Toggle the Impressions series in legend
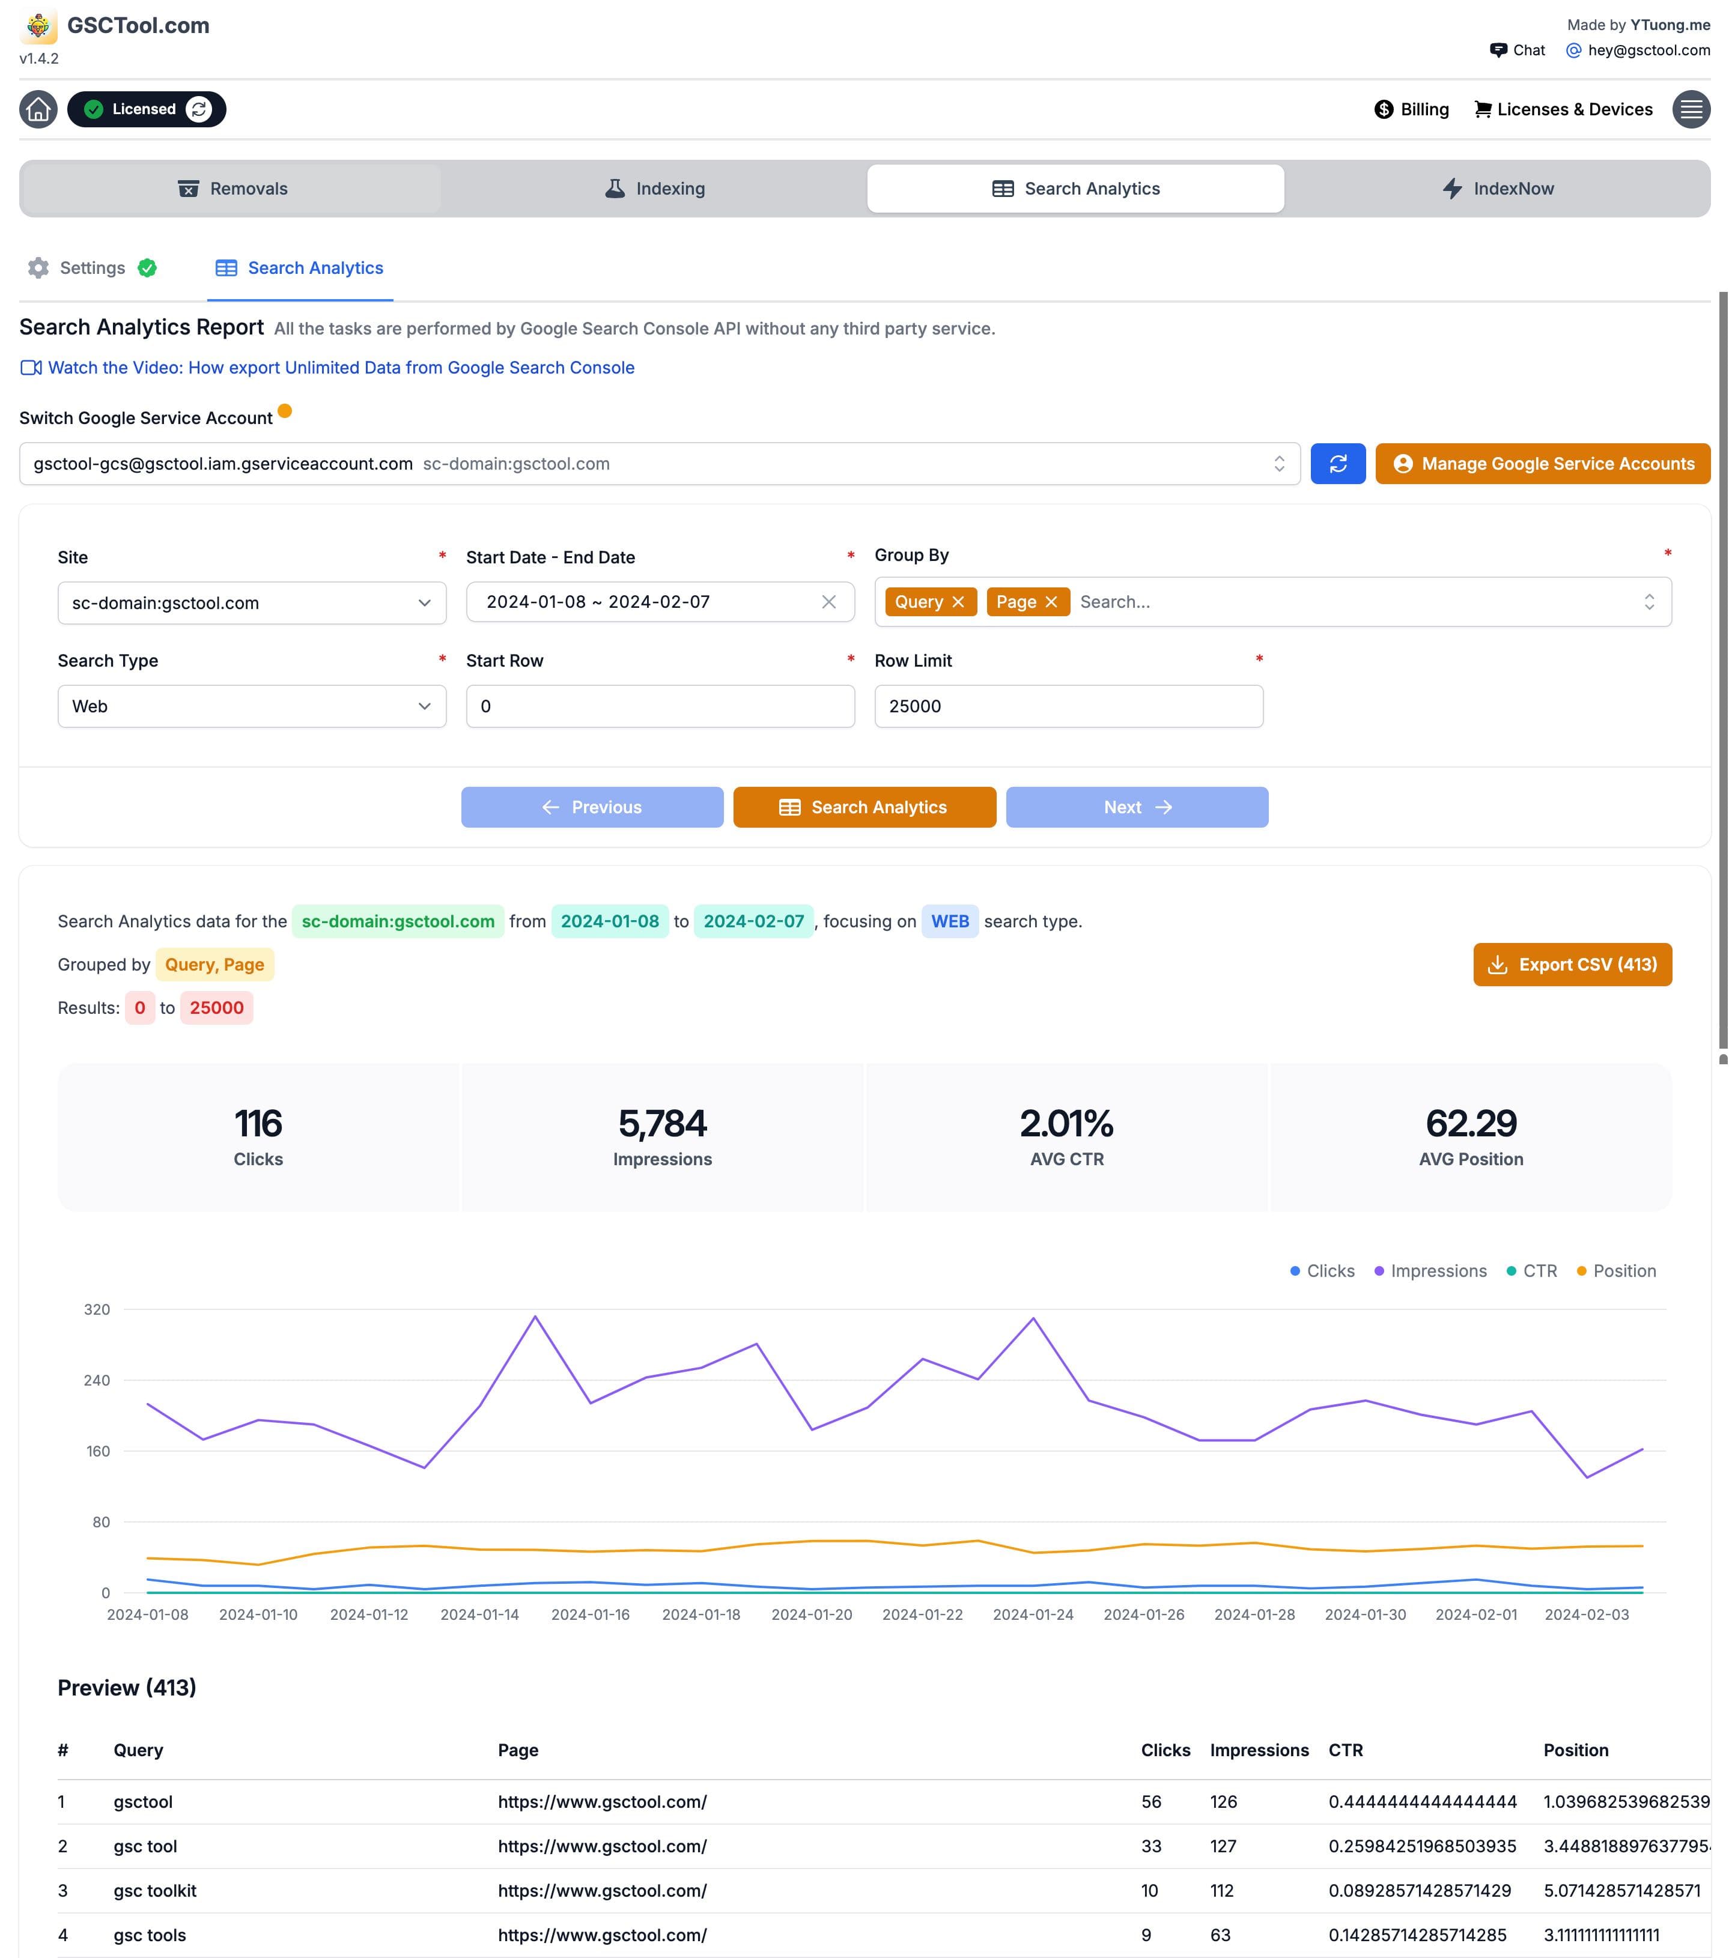Image resolution: width=1729 pixels, height=1958 pixels. coord(1430,1271)
